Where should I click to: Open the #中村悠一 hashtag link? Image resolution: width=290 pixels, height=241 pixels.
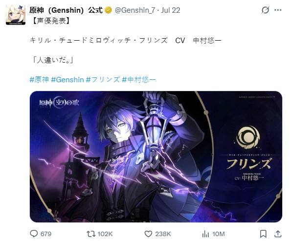(x=139, y=80)
